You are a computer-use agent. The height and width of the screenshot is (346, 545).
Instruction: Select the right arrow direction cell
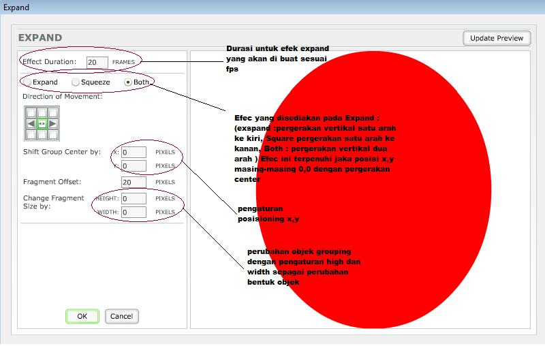53,124
